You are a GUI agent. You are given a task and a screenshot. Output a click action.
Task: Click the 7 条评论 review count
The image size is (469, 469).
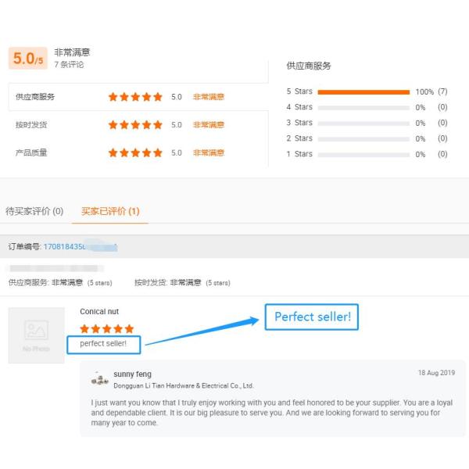point(69,64)
